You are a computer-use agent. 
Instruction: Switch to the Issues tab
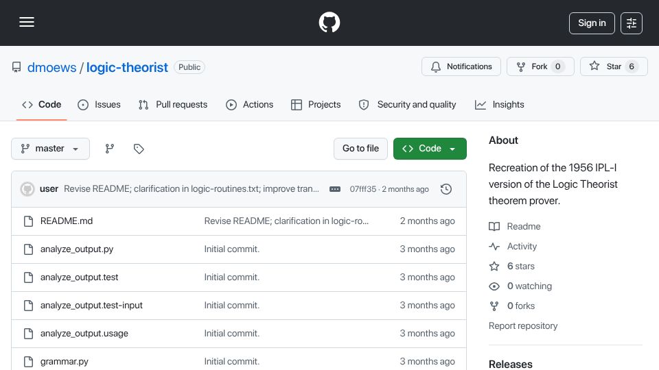point(99,104)
